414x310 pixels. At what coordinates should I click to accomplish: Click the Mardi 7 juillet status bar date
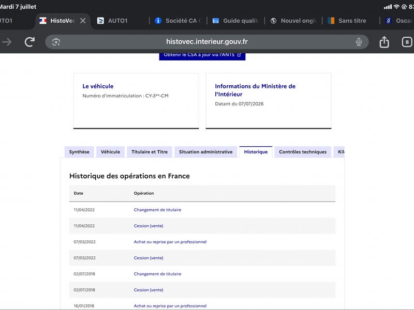[18, 7]
